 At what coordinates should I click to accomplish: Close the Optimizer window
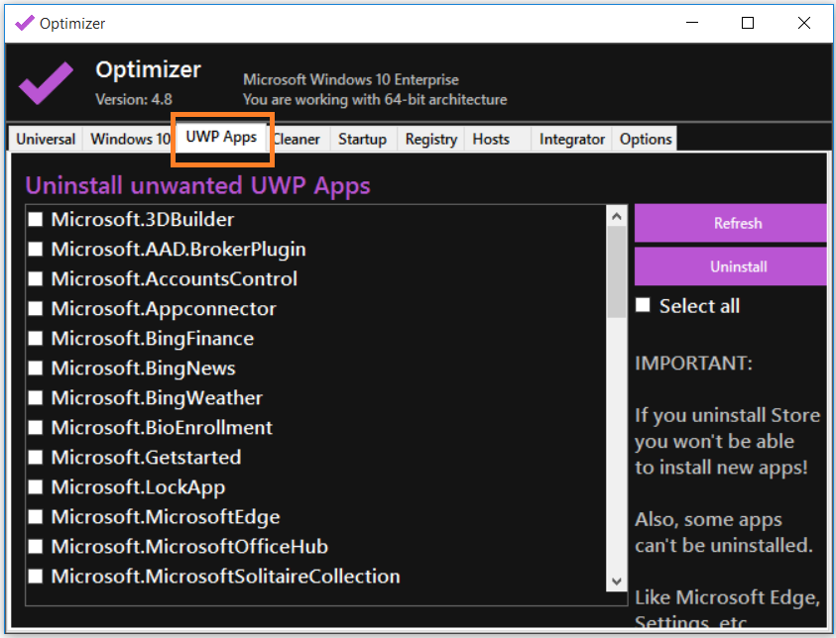click(804, 23)
